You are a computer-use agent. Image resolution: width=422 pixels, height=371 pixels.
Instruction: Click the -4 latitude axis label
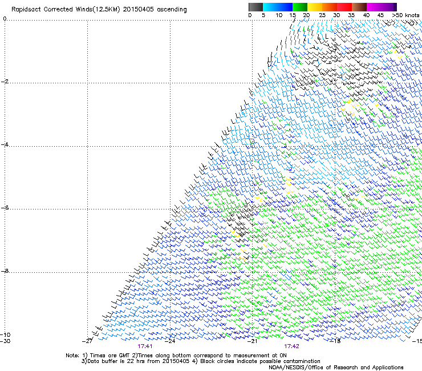click(5, 144)
